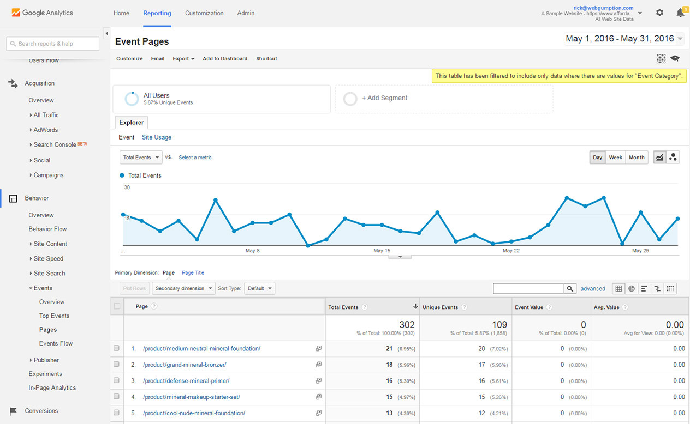Click in the table search field
Viewport: 690px width, 424px height.
click(x=528, y=289)
